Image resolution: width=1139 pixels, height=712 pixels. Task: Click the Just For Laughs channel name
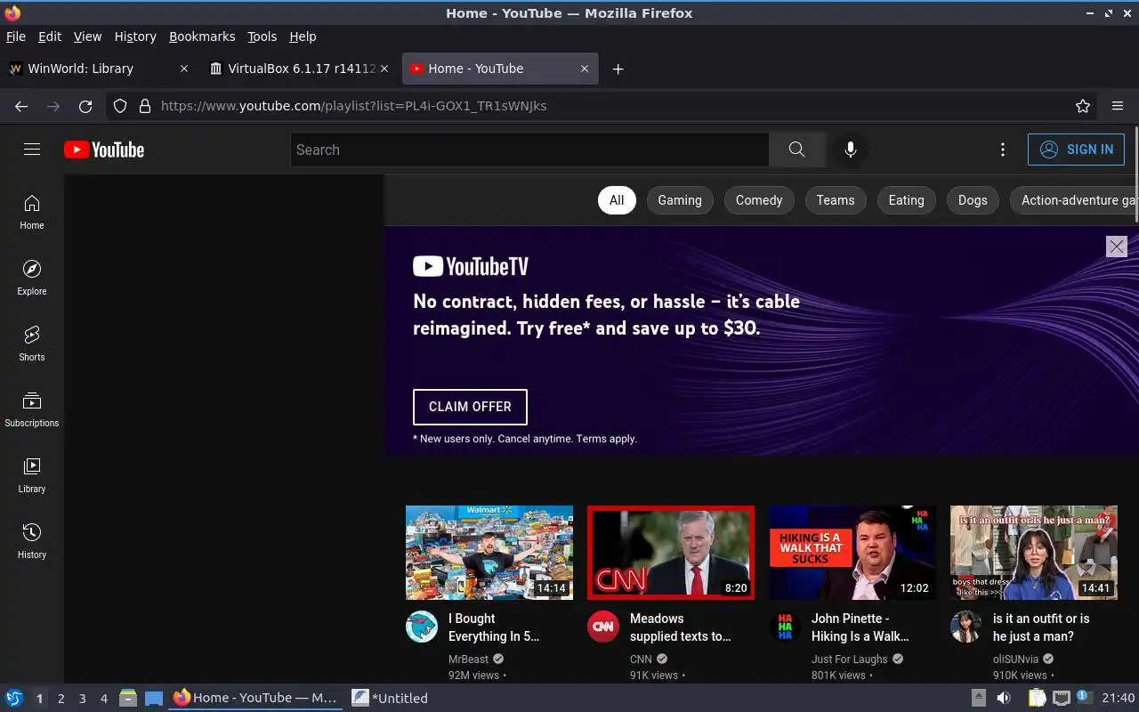(x=850, y=659)
